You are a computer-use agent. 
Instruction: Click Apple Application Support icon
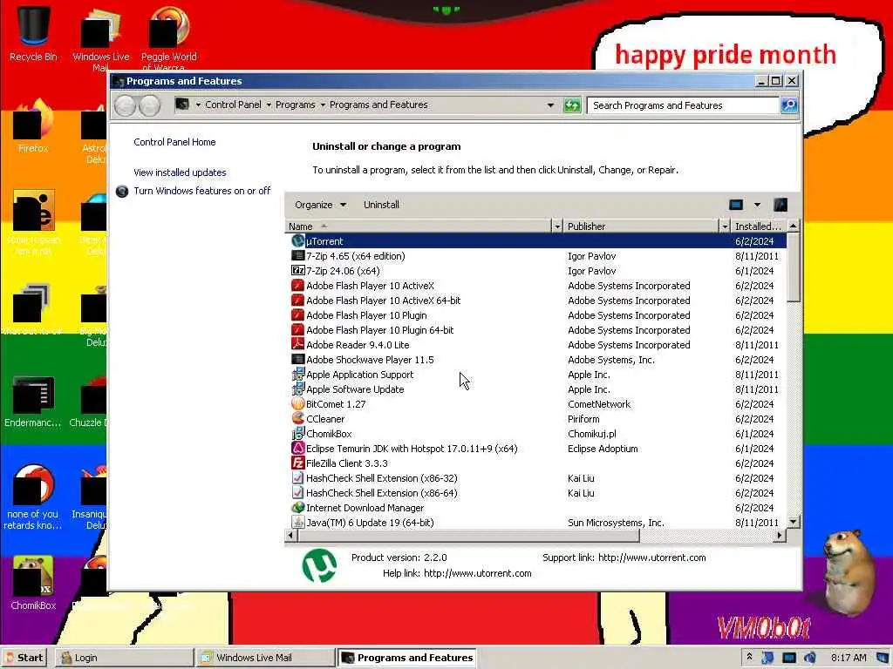tap(298, 375)
